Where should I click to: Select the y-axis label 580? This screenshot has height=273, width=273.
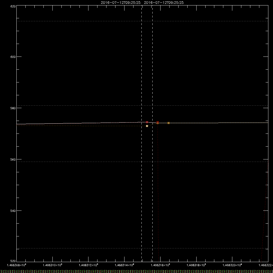point(13,108)
